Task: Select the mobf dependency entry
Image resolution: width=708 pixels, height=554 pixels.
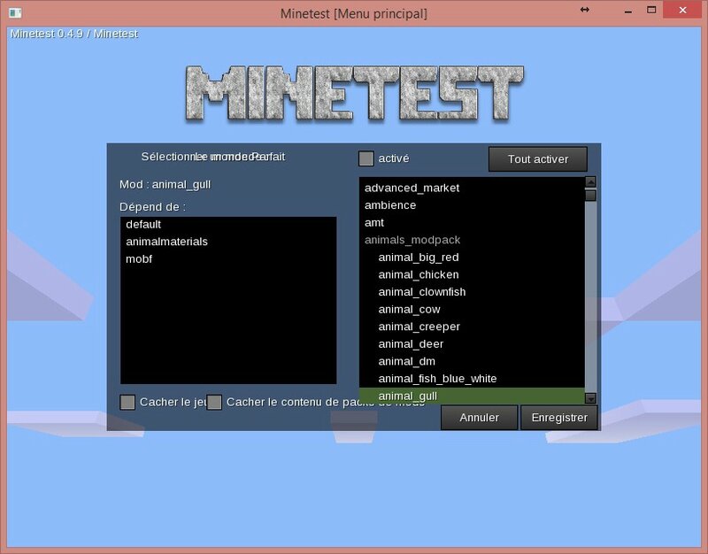Action: click(x=139, y=259)
